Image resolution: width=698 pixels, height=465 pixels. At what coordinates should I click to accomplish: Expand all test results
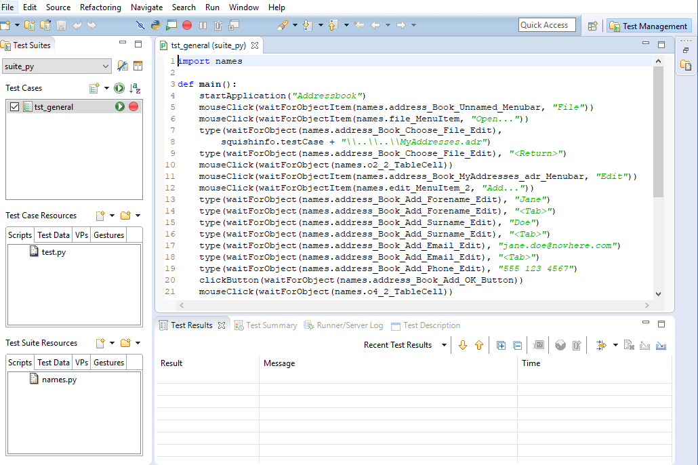[501, 345]
